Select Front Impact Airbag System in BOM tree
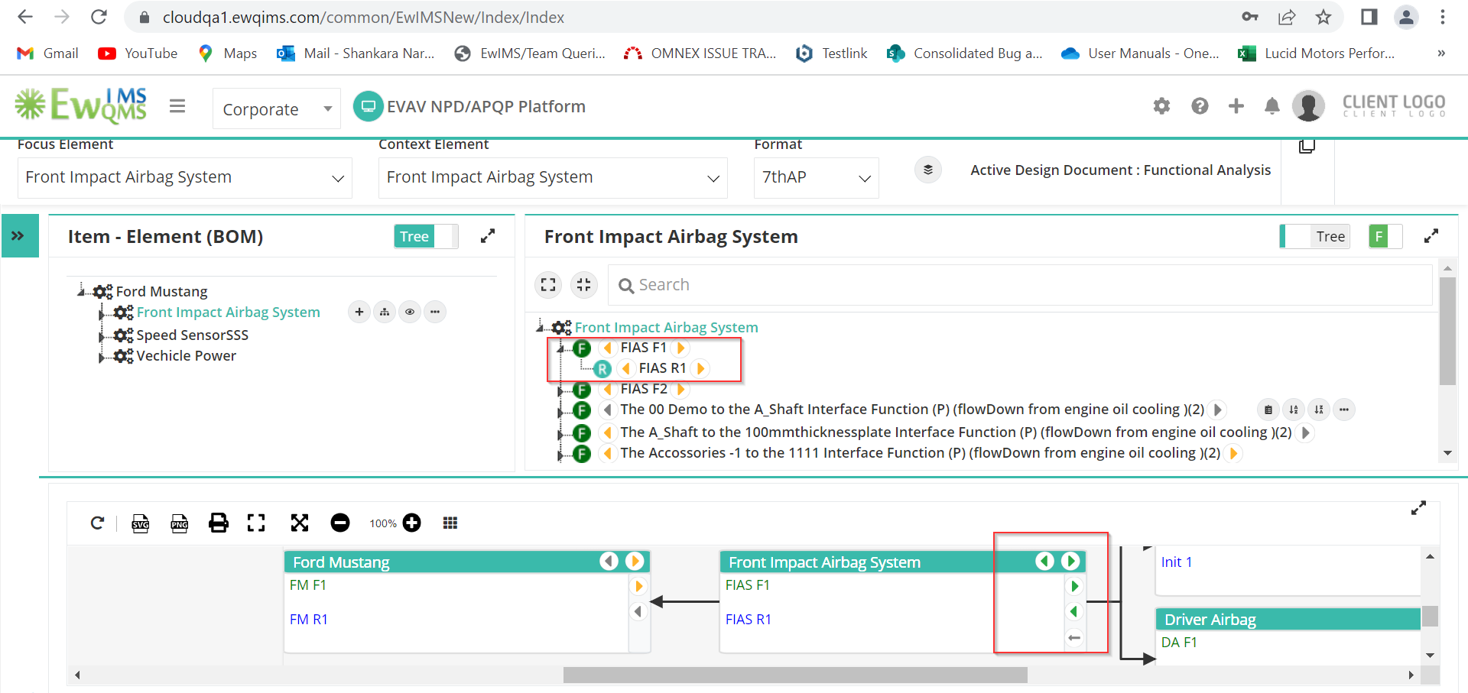 228,312
